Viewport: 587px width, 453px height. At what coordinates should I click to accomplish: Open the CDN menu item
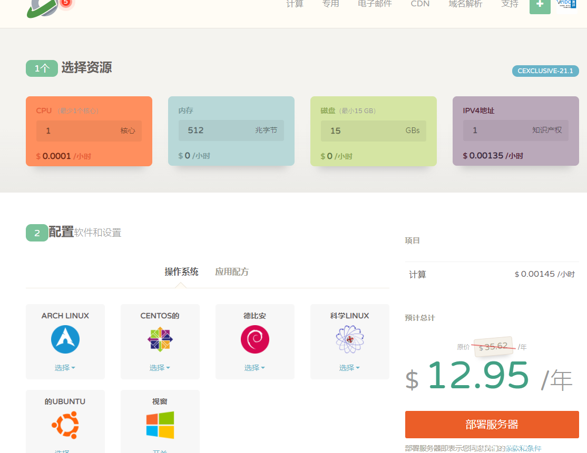[x=420, y=4]
